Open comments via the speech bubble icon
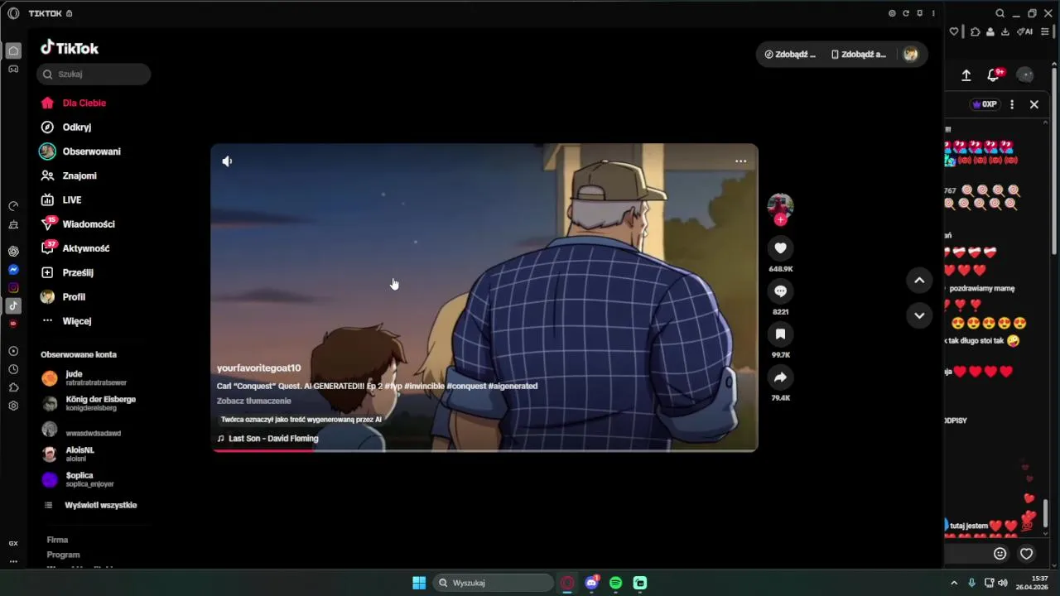 [x=780, y=291]
